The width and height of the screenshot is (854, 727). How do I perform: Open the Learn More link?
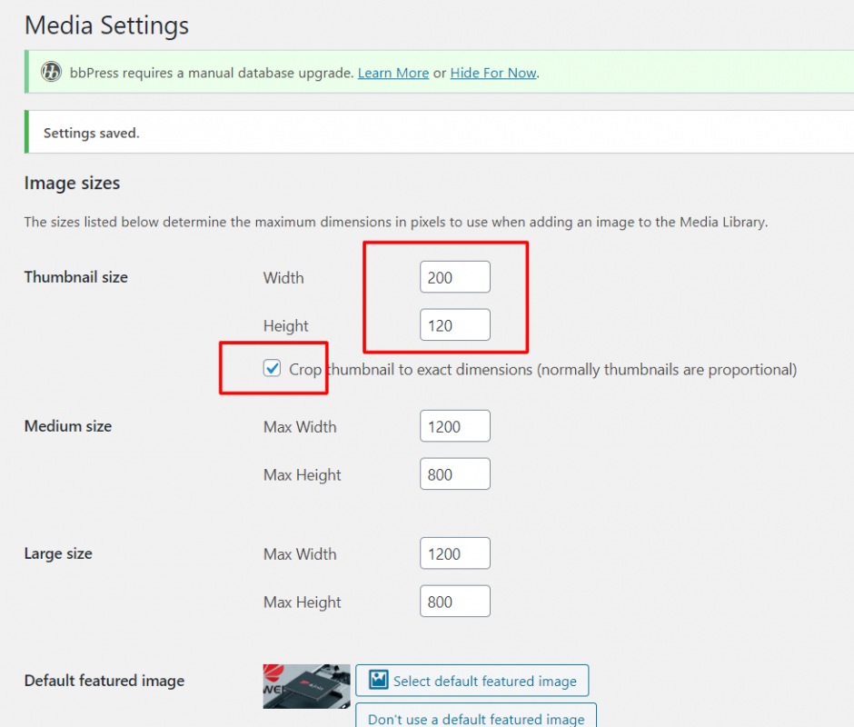(x=392, y=73)
